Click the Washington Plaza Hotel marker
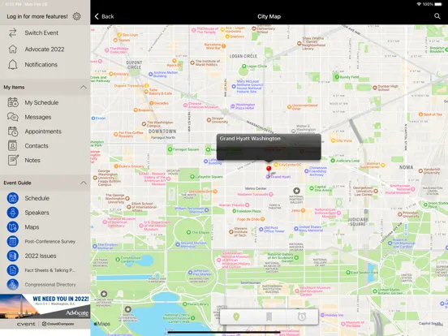Image resolution: width=448 pixels, height=336 pixels. 233,106
